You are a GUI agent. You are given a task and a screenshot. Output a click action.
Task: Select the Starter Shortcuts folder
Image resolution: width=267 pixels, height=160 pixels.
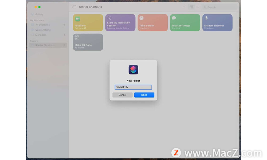[48, 45]
